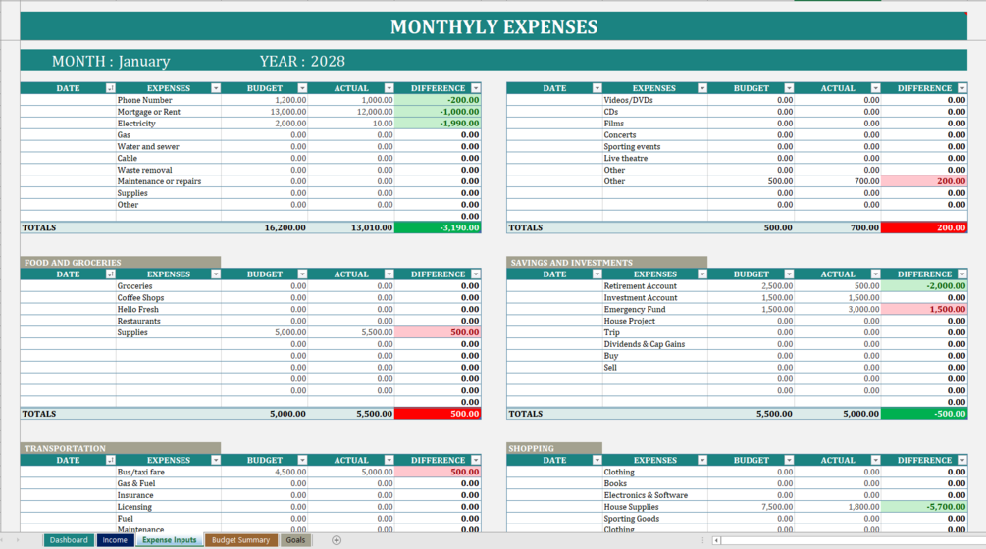Screen dimensions: 986x549
Task: Open DATE filter under Savings and Investments
Action: pos(597,274)
